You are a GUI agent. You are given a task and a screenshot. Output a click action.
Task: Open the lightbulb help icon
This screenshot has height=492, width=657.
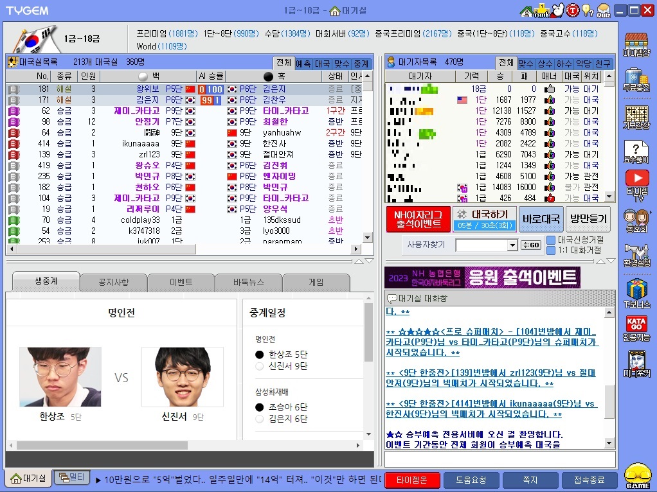(588, 10)
